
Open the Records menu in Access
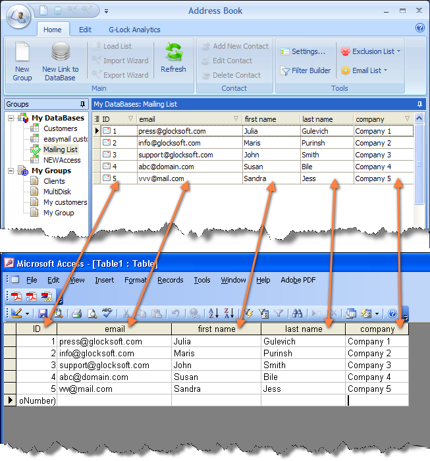tap(170, 280)
